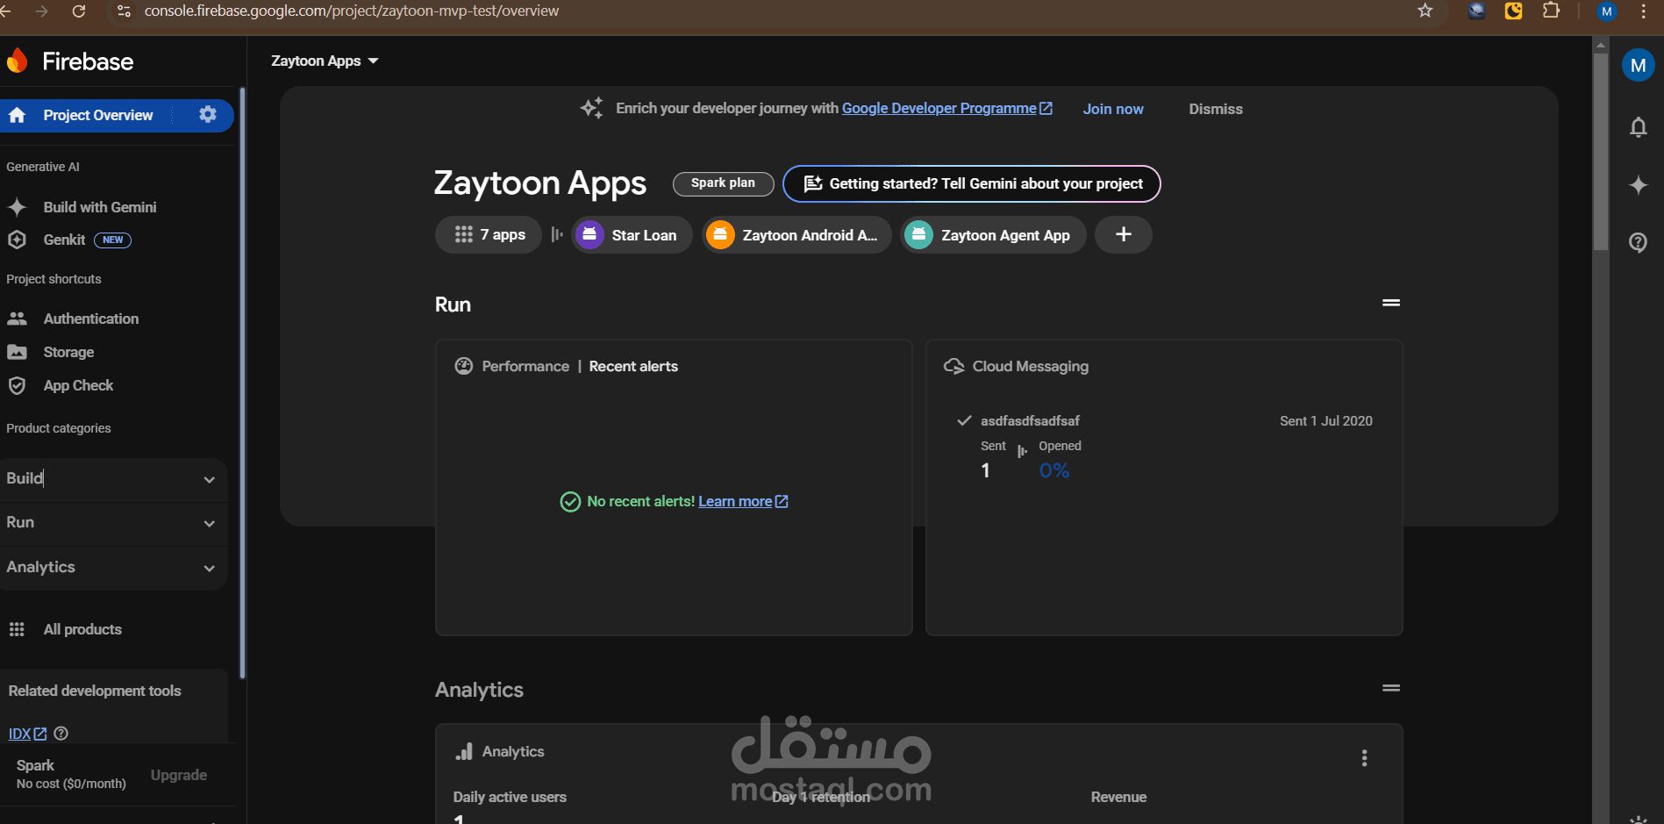
Task: Click the Related development tools heading
Action: tap(95, 691)
